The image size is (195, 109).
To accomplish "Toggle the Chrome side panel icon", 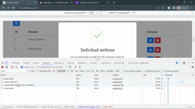I will coord(174,8).
